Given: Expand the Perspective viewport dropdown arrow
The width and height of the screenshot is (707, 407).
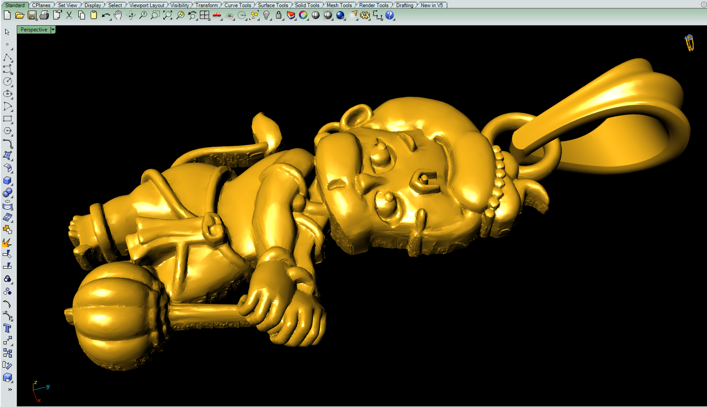Looking at the screenshot, I should pyautogui.click(x=53, y=30).
